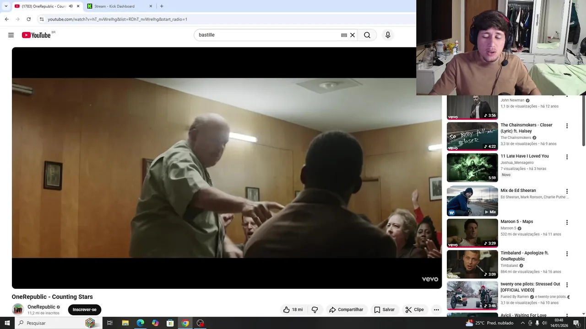Close the OneRepublic YouTube tab

78,6
